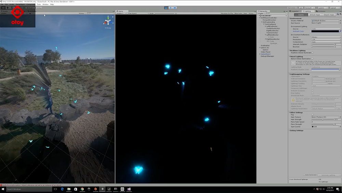Expand GameObject in Hierarchy
Viewport: 342px width, 193px height.
(260, 54)
